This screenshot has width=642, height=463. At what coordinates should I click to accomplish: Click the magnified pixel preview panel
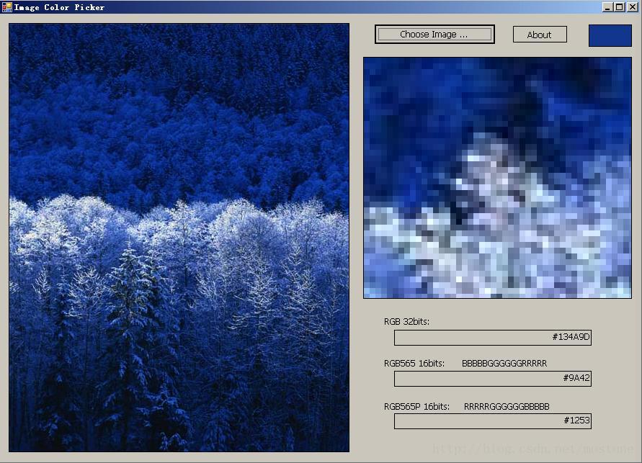point(497,178)
